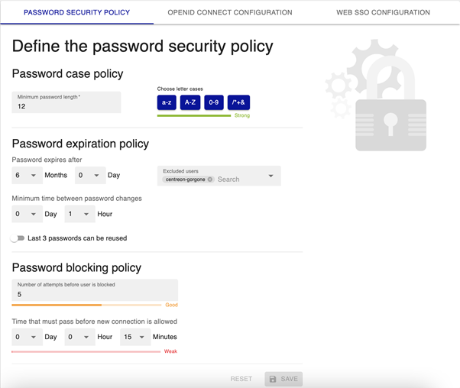This screenshot has width=460, height=388.
Task: Open blocking duration Minutes dropdown
Action: coord(135,337)
